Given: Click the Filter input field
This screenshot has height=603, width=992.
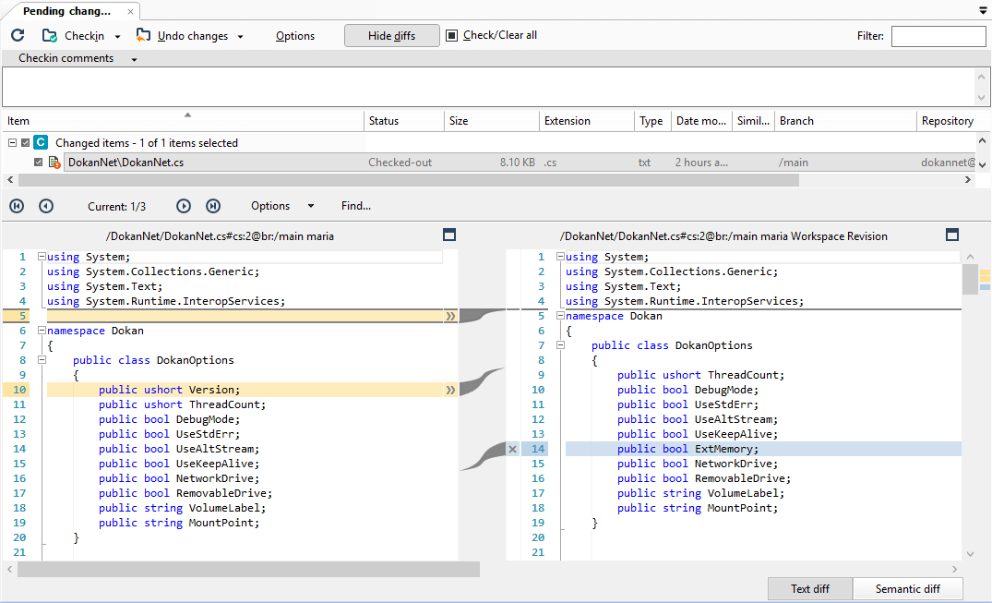Looking at the screenshot, I should tap(938, 36).
